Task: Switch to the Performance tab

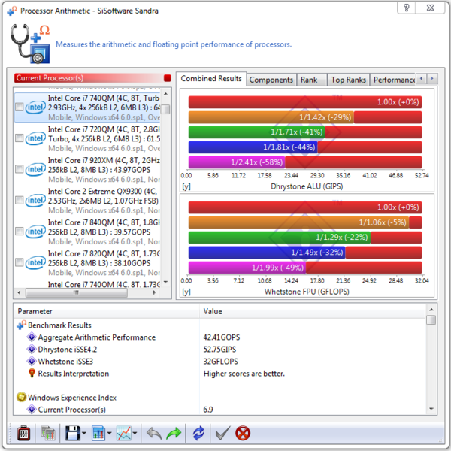Action: click(x=393, y=80)
